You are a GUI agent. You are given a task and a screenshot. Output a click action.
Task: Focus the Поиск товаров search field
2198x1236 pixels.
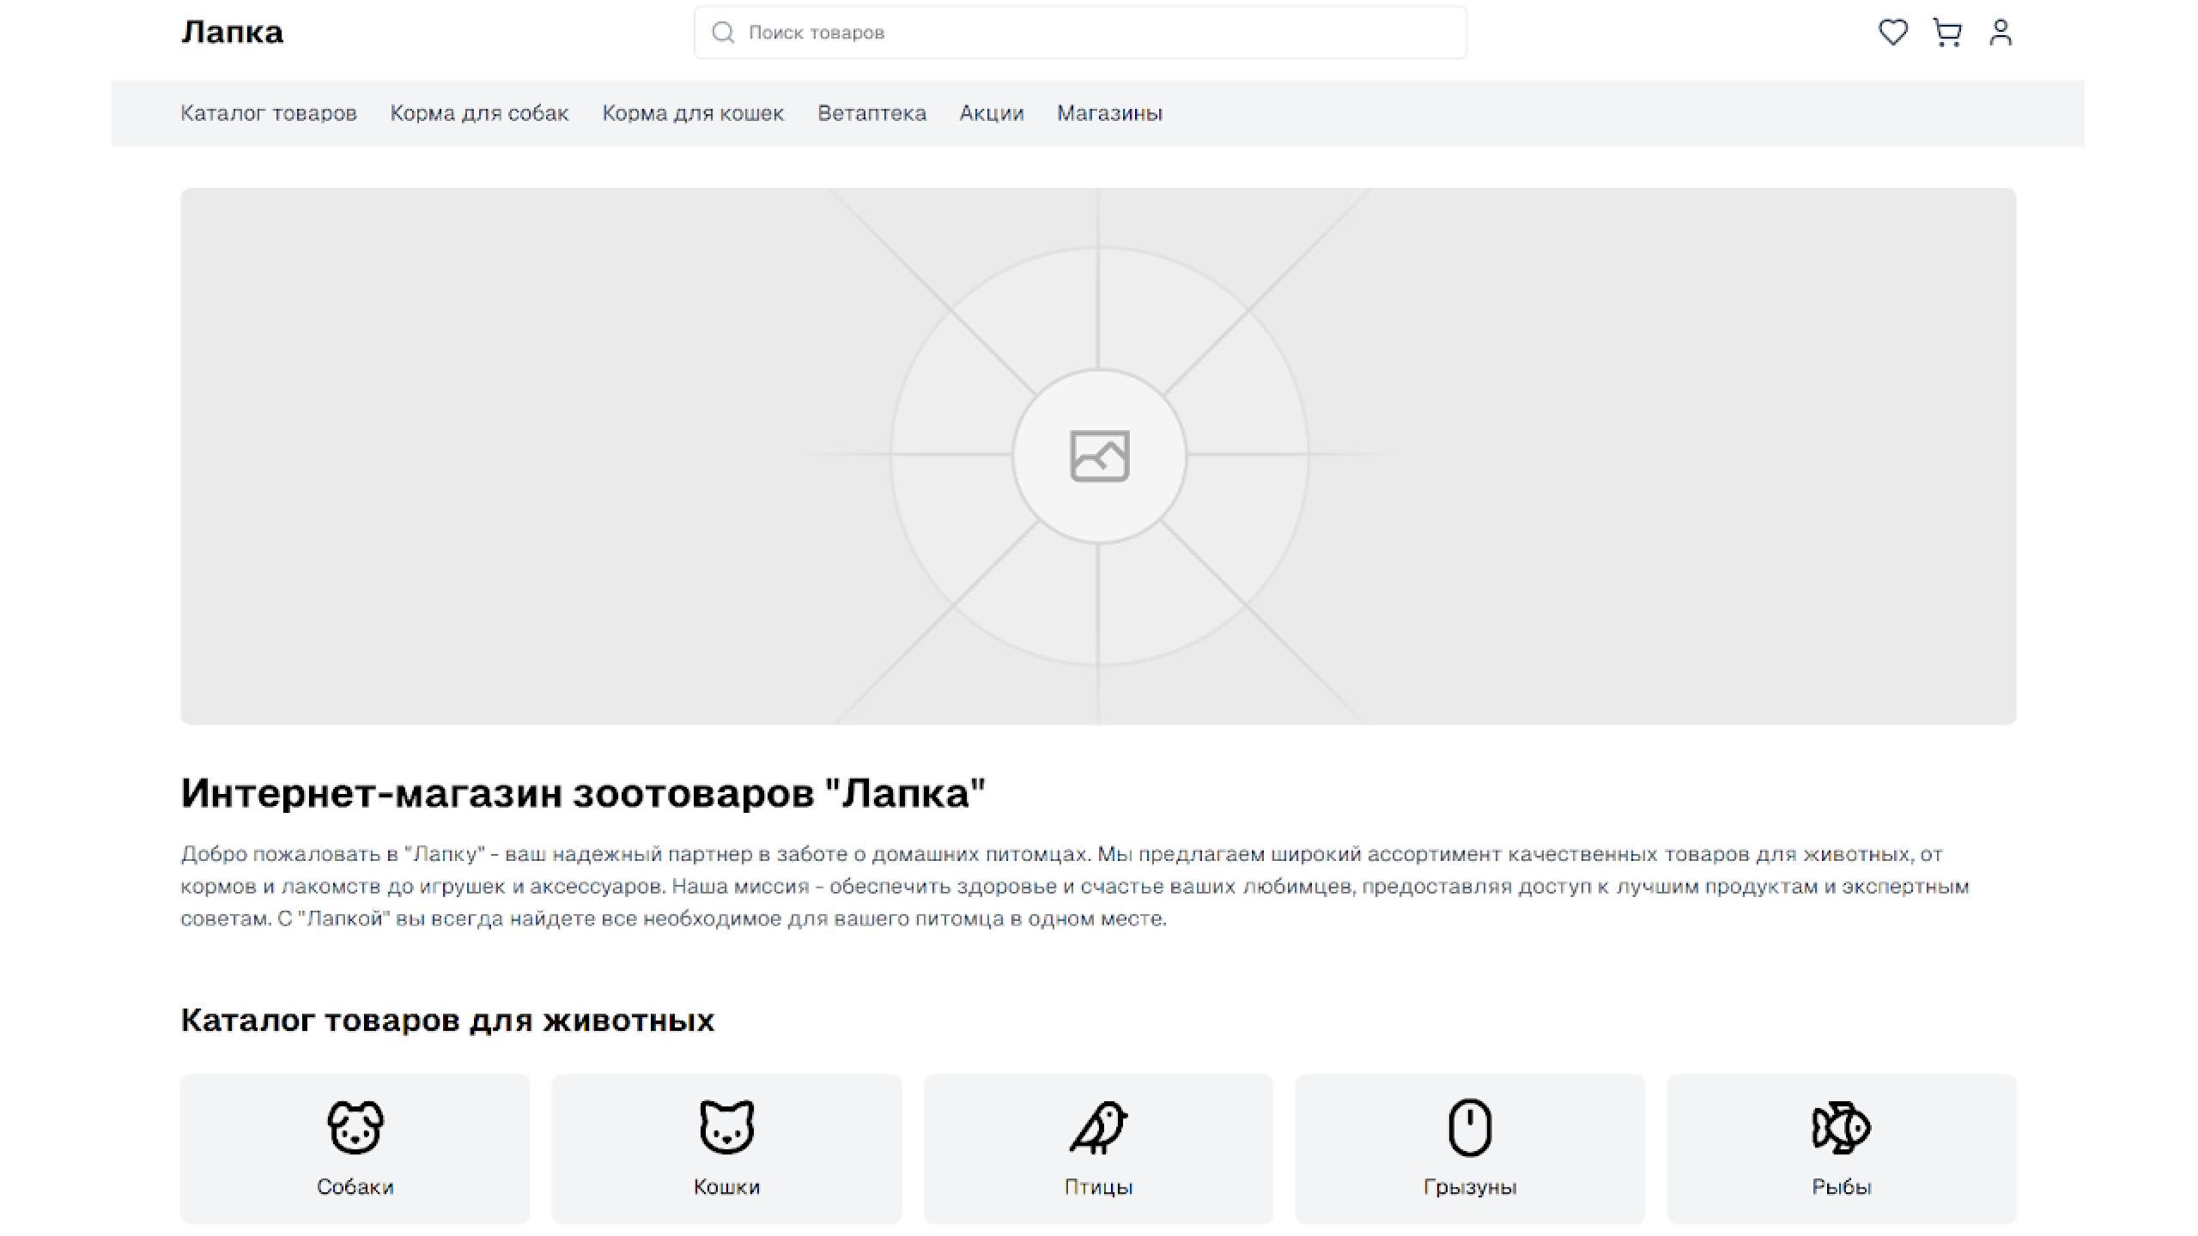tap(1090, 33)
